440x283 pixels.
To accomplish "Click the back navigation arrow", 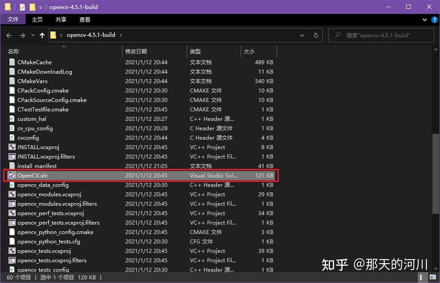I will (x=9, y=35).
